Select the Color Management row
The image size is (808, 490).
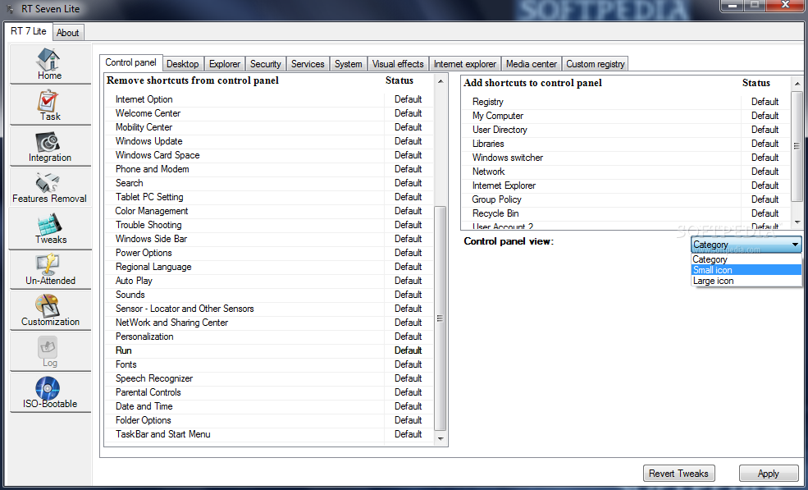(270, 211)
